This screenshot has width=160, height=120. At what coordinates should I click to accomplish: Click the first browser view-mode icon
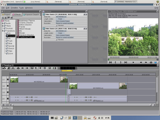[x=3, y=18]
